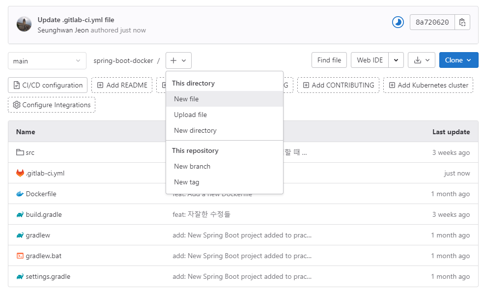This screenshot has height=295, width=484.
Task: Click the GitLab fox icon beside .gitlab-ci.yml
Action: tap(20, 173)
